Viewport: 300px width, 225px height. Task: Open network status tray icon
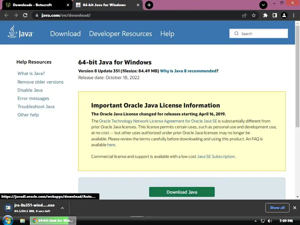click(263, 221)
